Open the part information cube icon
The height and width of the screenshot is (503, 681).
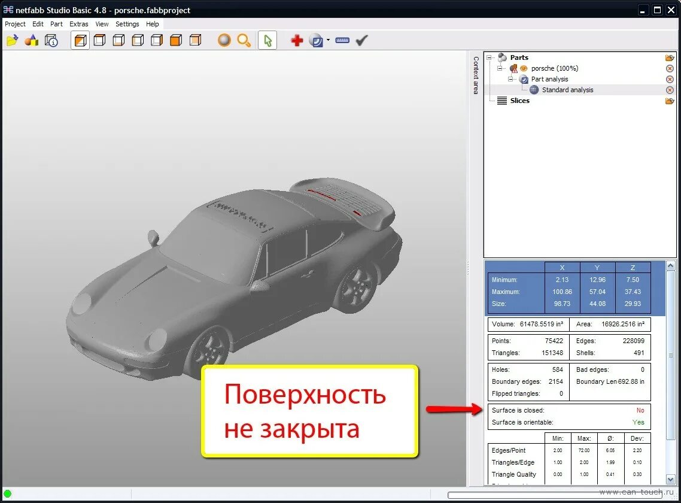pos(51,41)
